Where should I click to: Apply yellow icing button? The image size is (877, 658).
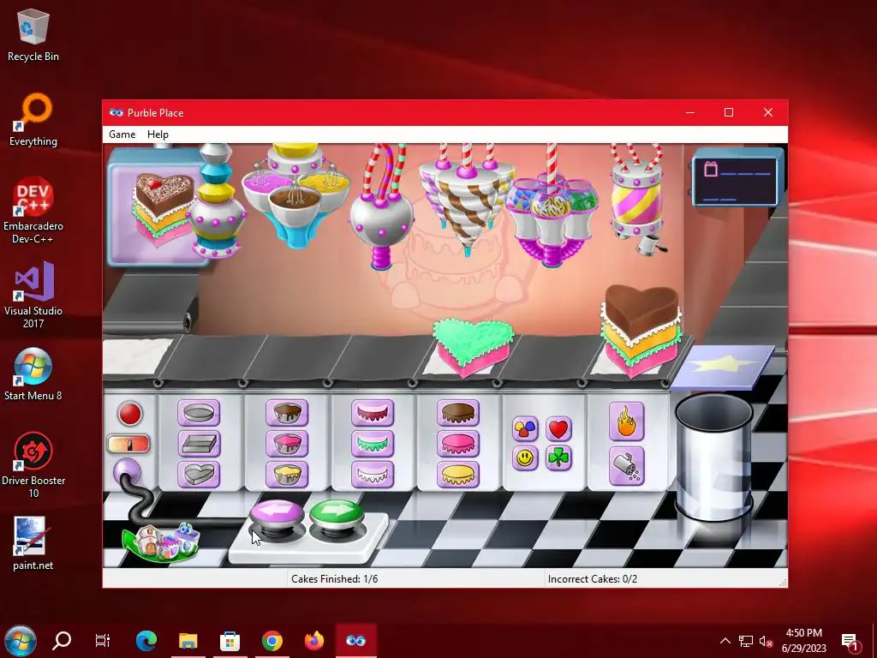pyautogui.click(x=458, y=475)
